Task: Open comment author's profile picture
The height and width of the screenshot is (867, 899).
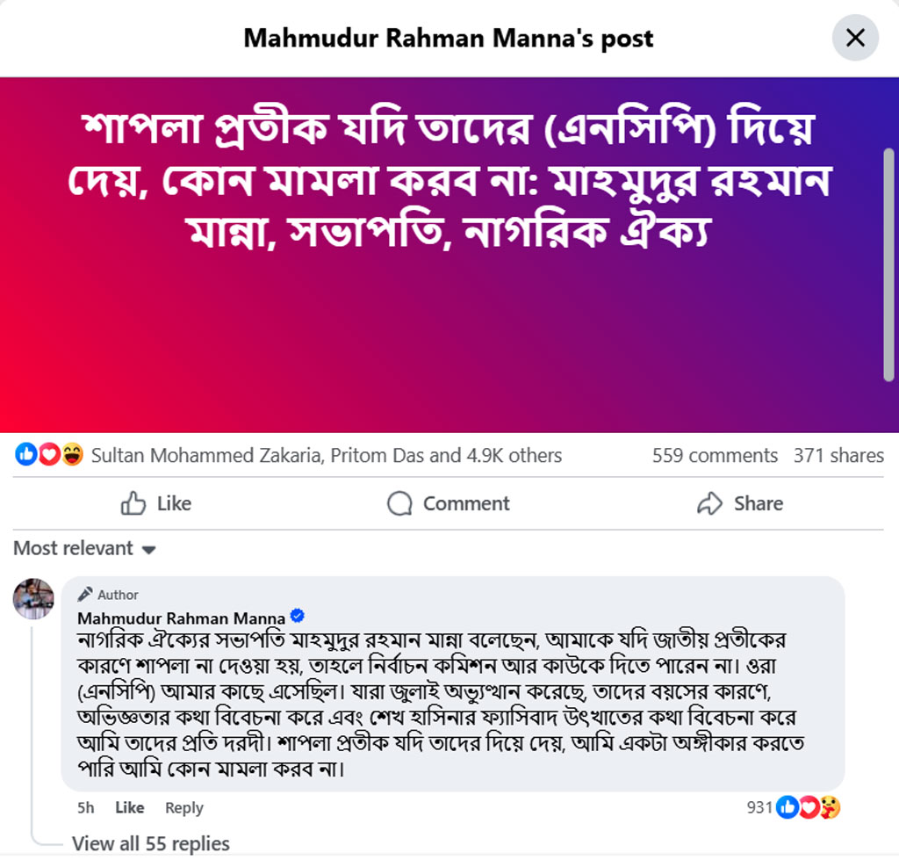Action: [x=33, y=599]
